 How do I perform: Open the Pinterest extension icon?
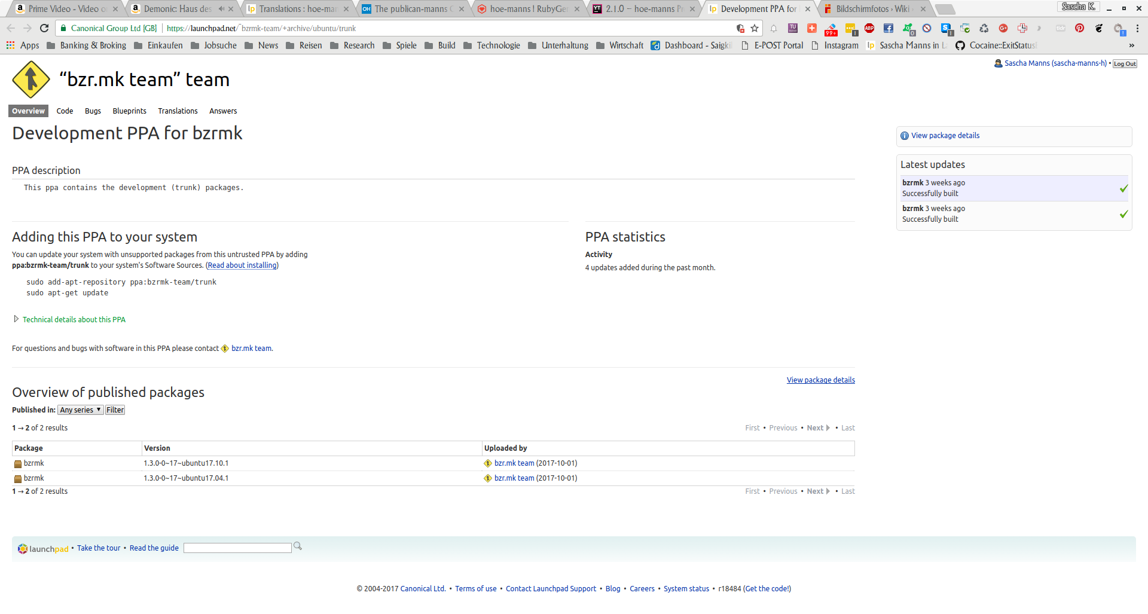click(1079, 28)
